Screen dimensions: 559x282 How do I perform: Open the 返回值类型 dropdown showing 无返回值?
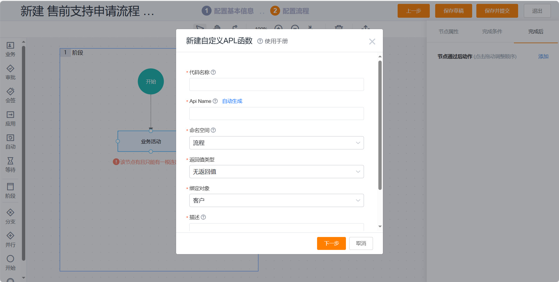click(276, 172)
